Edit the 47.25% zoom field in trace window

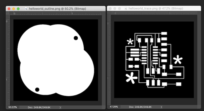click(x=114, y=107)
